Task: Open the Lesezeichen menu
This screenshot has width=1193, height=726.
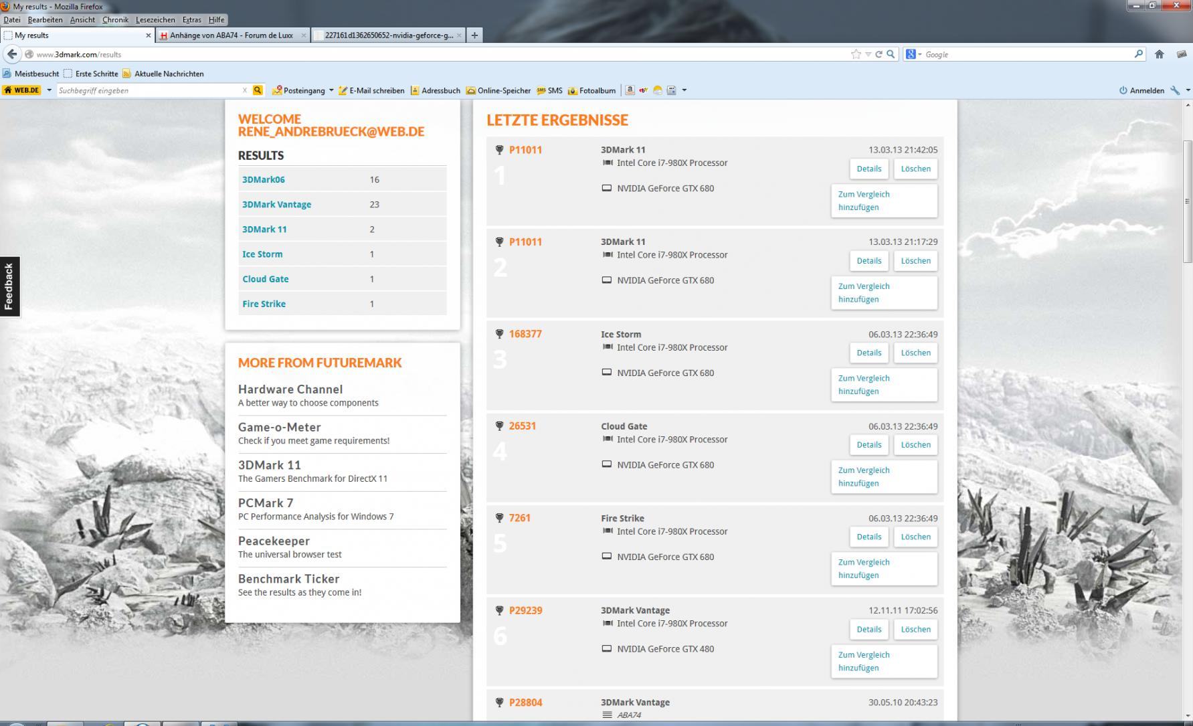Action: pos(155,20)
